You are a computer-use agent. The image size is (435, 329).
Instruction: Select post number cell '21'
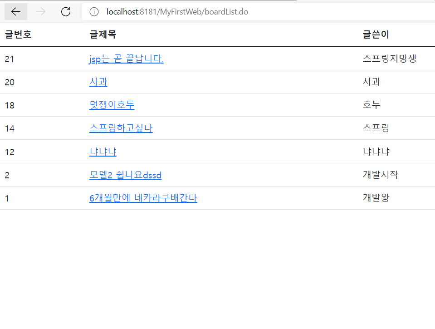tap(9, 59)
